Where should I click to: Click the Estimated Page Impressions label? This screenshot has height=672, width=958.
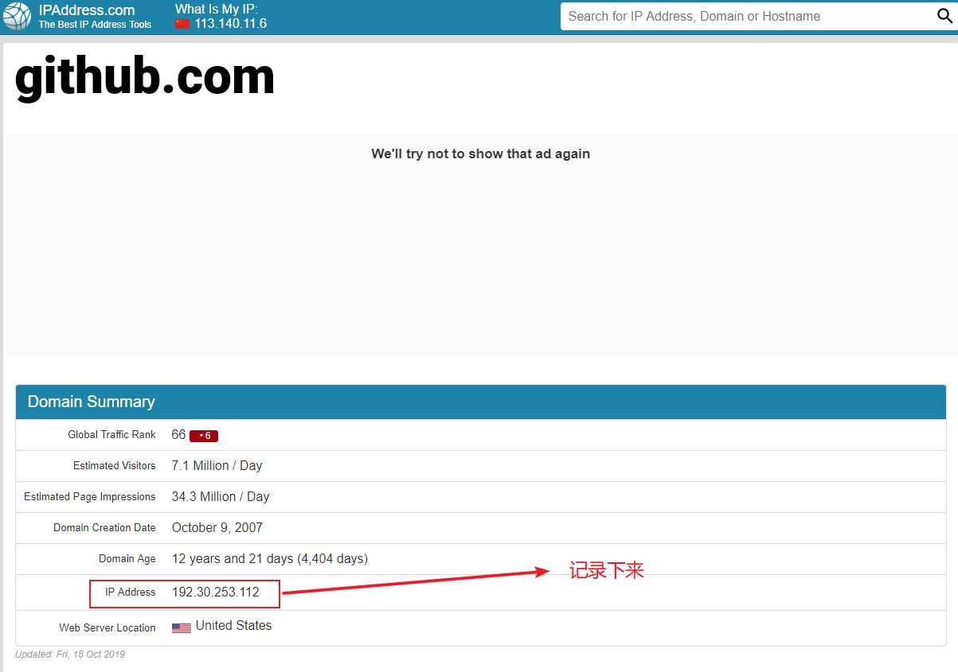click(x=90, y=497)
